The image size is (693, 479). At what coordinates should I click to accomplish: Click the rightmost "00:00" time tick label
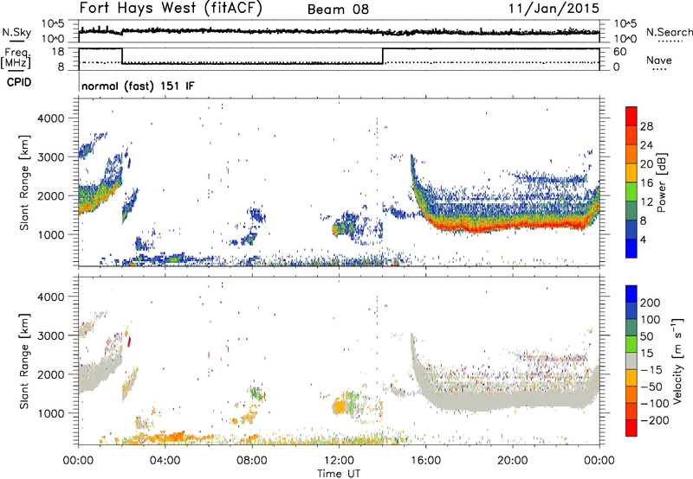[x=599, y=461]
